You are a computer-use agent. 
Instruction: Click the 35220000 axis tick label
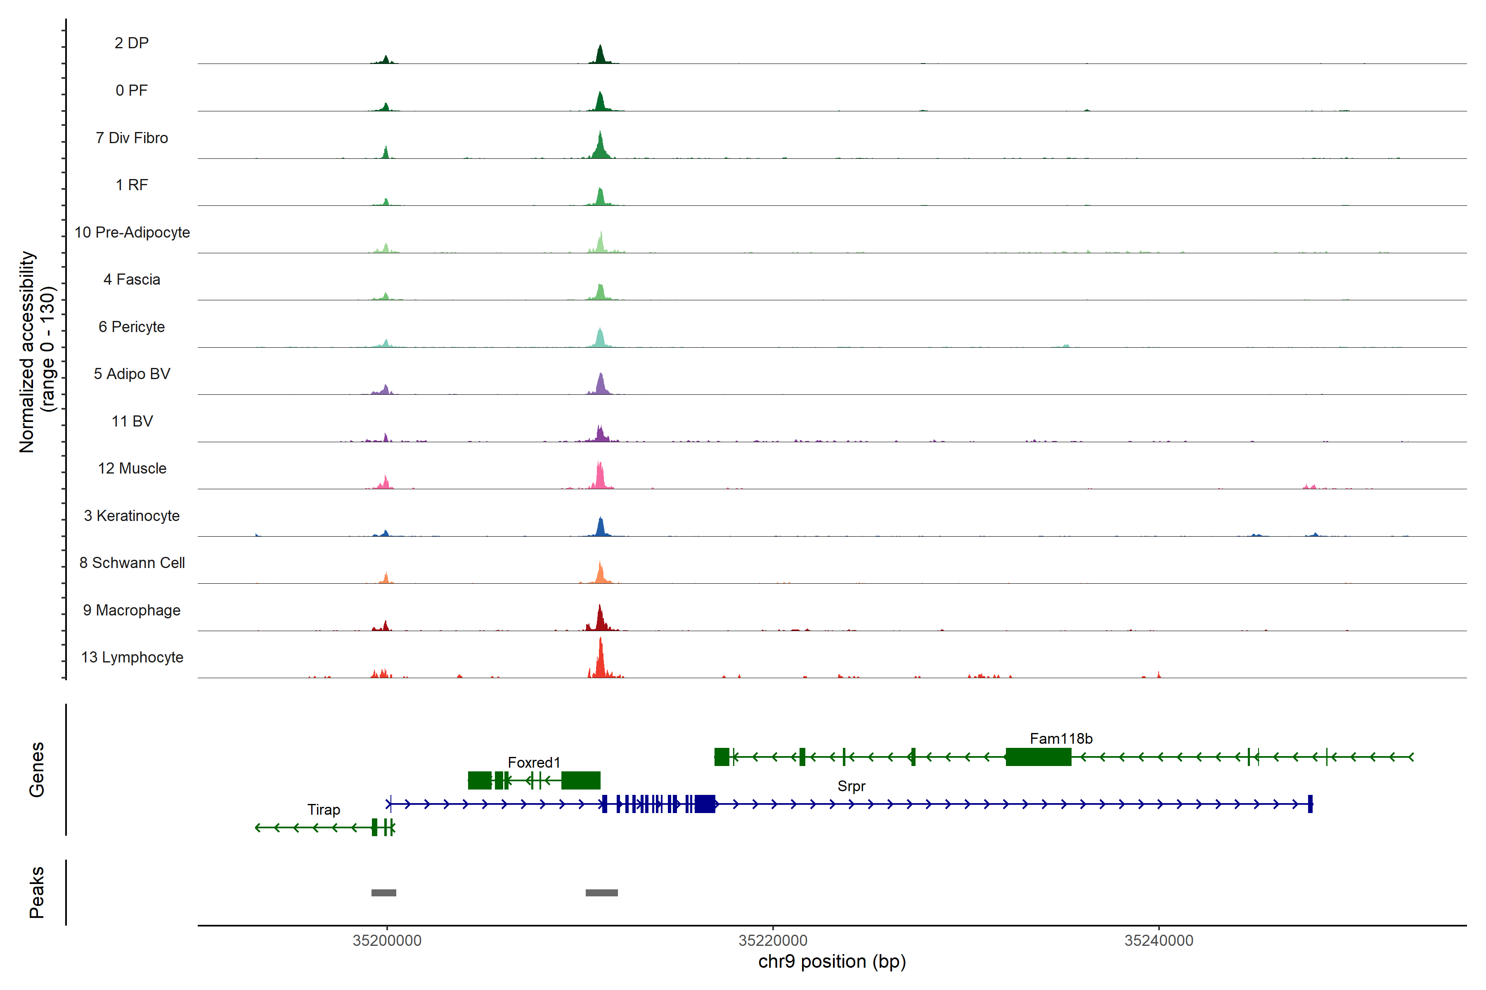[773, 940]
